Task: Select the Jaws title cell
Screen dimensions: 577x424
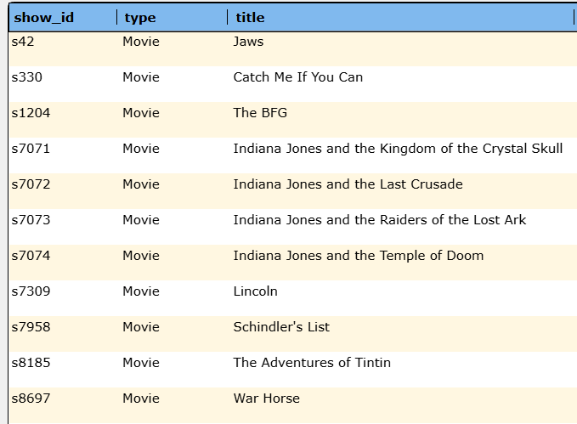Action: point(248,42)
